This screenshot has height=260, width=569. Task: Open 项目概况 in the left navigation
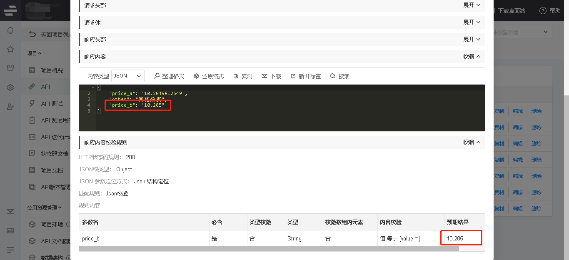52,70
